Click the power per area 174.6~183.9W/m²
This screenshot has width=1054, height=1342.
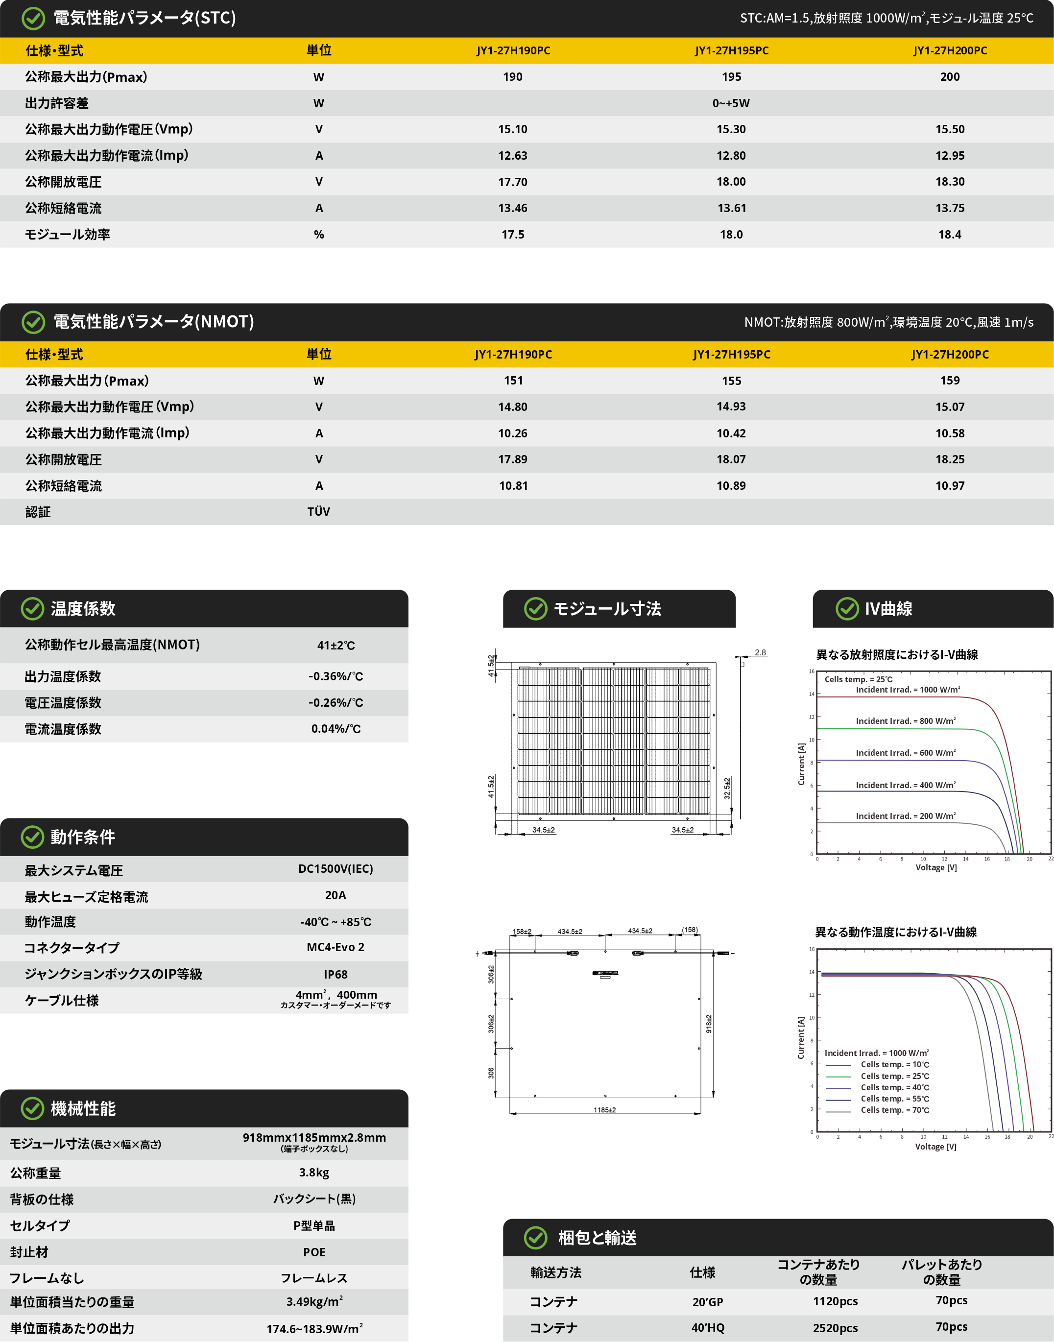314,1328
